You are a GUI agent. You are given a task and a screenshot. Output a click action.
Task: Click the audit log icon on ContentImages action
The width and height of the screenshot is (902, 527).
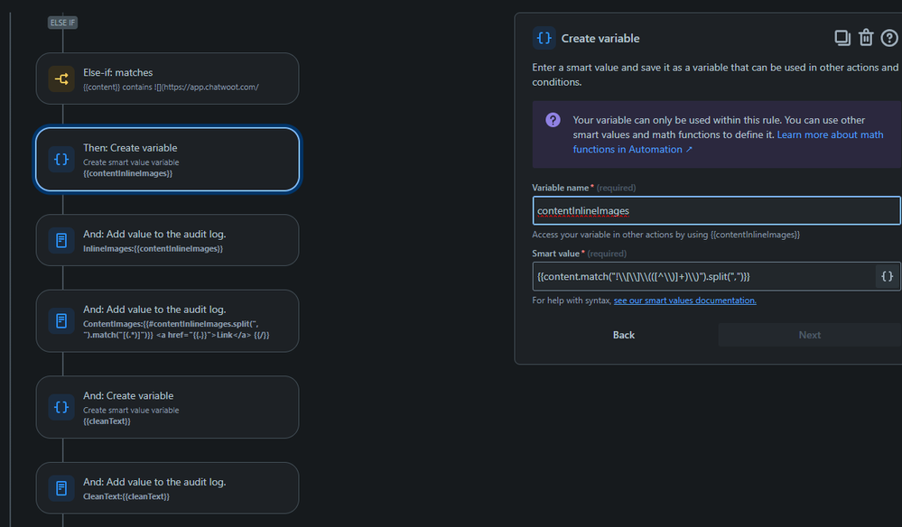coord(61,320)
